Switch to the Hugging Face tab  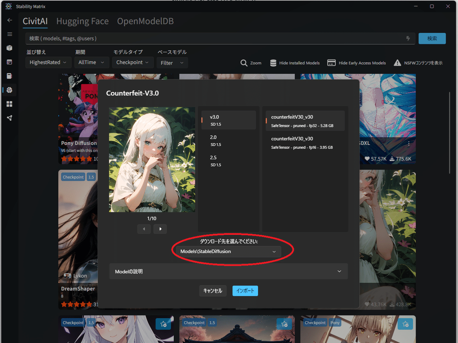pos(82,21)
